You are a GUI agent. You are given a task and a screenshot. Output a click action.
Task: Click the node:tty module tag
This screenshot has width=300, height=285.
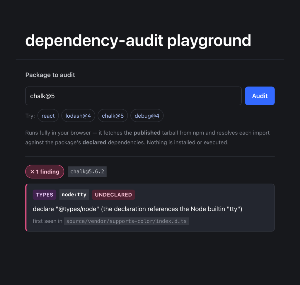click(x=74, y=195)
